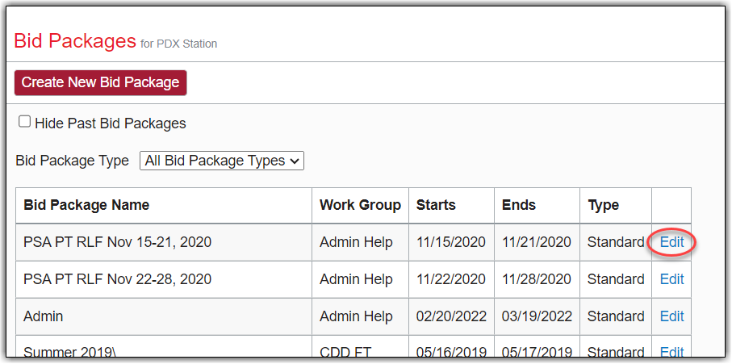Click the Admin package name cell
Viewport: 732px width, 364px height.
pyautogui.click(x=44, y=316)
